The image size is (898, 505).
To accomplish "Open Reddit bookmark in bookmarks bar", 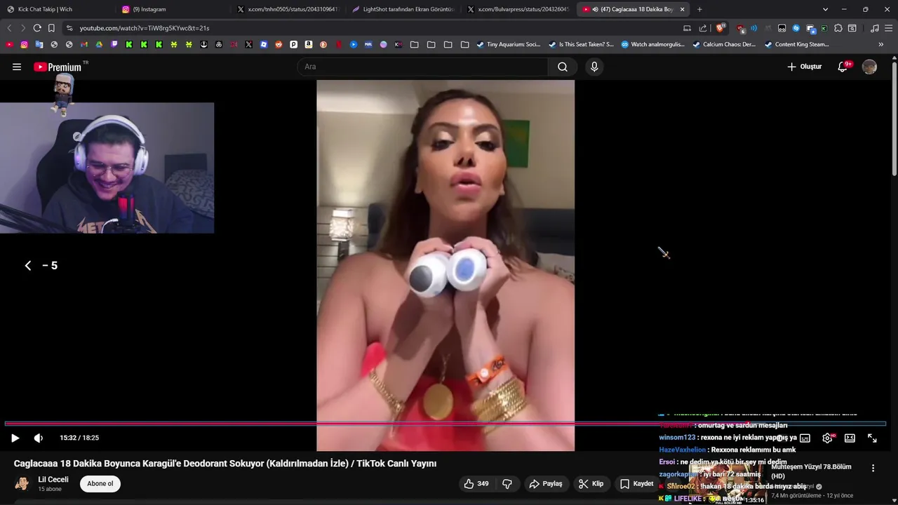I will 279,44.
